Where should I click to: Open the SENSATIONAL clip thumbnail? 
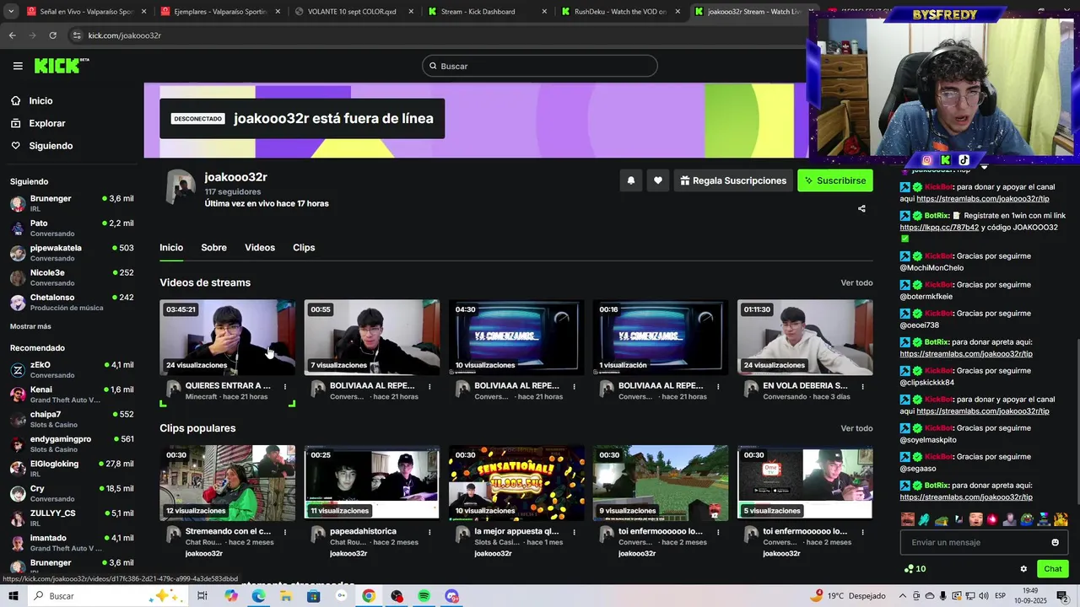pos(516,483)
